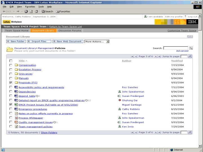Uncheck the Proposals (FYI) checkbox
Viewport: 203px width, 152px height.
(x=11, y=82)
